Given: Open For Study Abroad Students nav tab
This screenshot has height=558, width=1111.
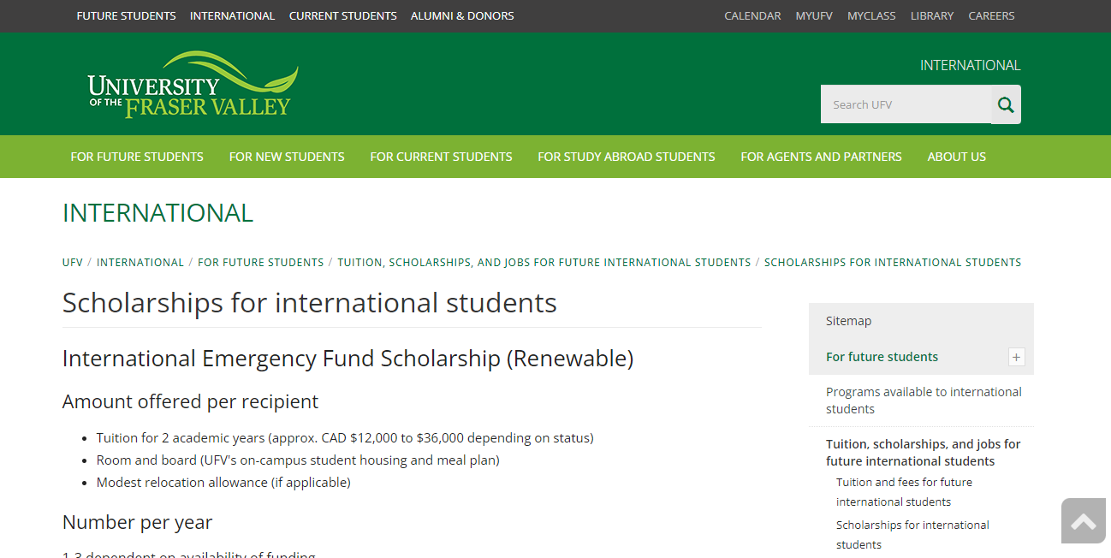Looking at the screenshot, I should pyautogui.click(x=627, y=157).
